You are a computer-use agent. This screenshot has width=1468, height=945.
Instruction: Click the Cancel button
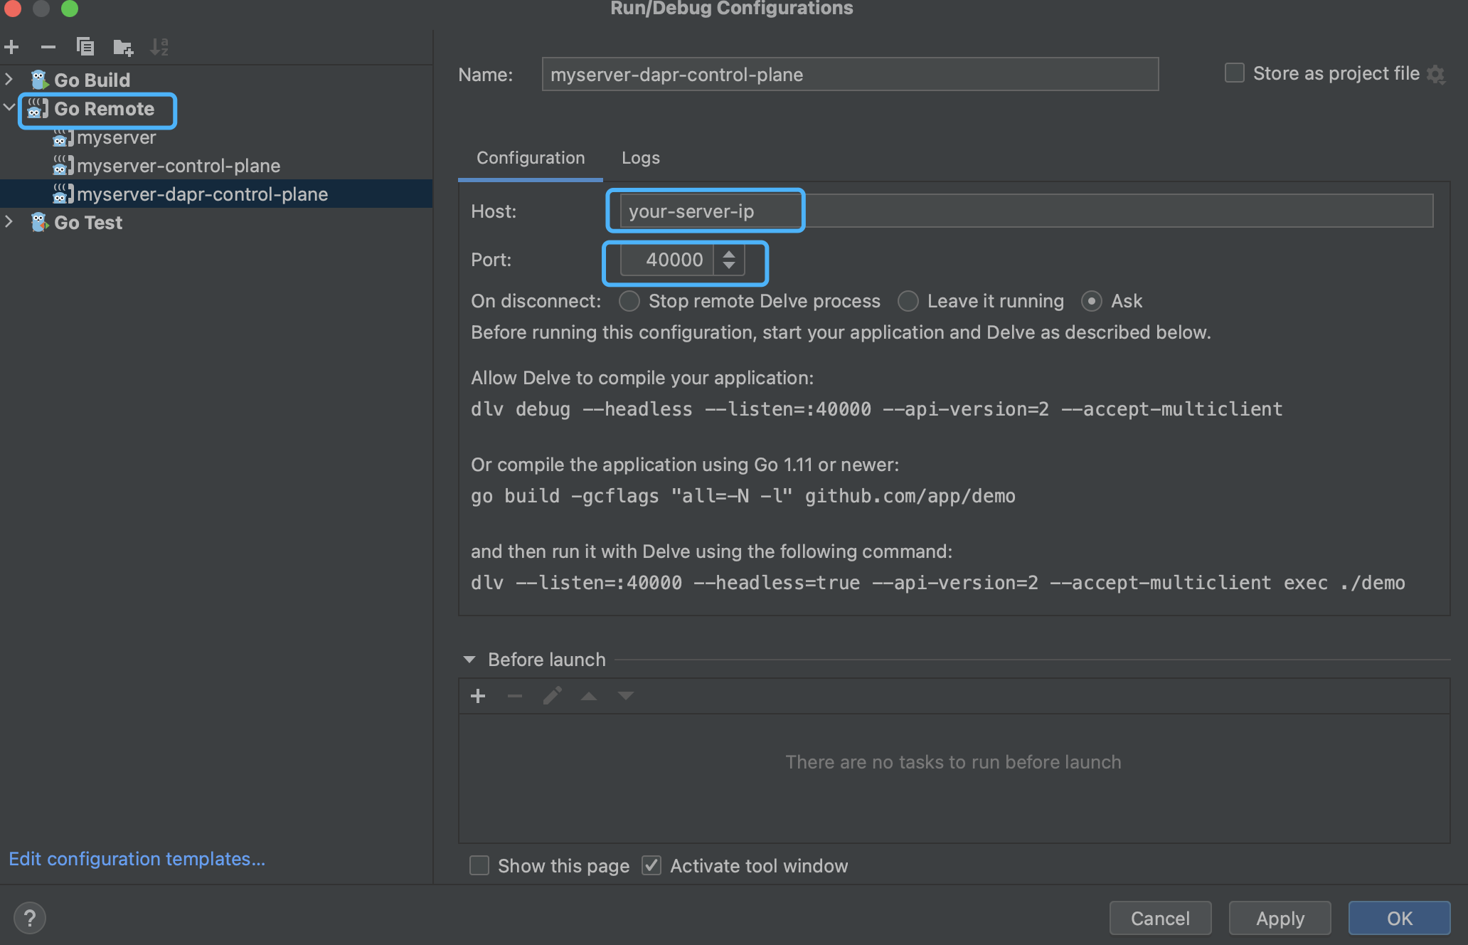(1160, 918)
